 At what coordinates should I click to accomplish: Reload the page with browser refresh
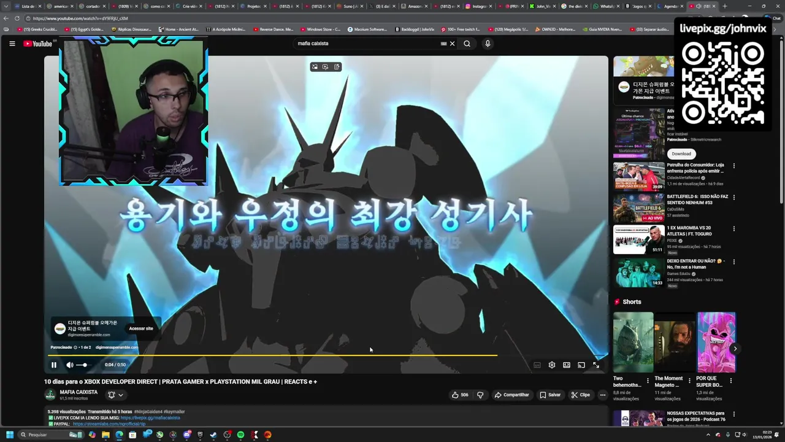(17, 18)
